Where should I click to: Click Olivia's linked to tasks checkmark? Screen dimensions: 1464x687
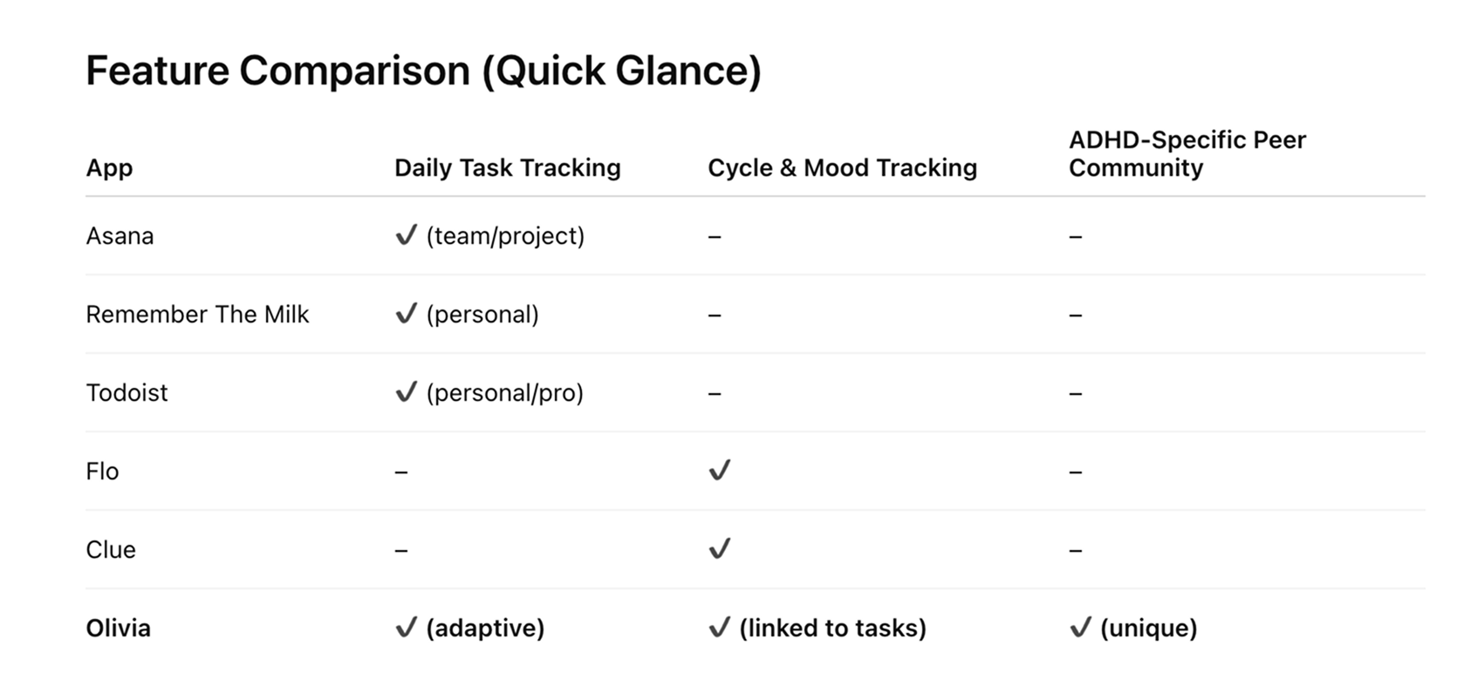click(x=719, y=628)
